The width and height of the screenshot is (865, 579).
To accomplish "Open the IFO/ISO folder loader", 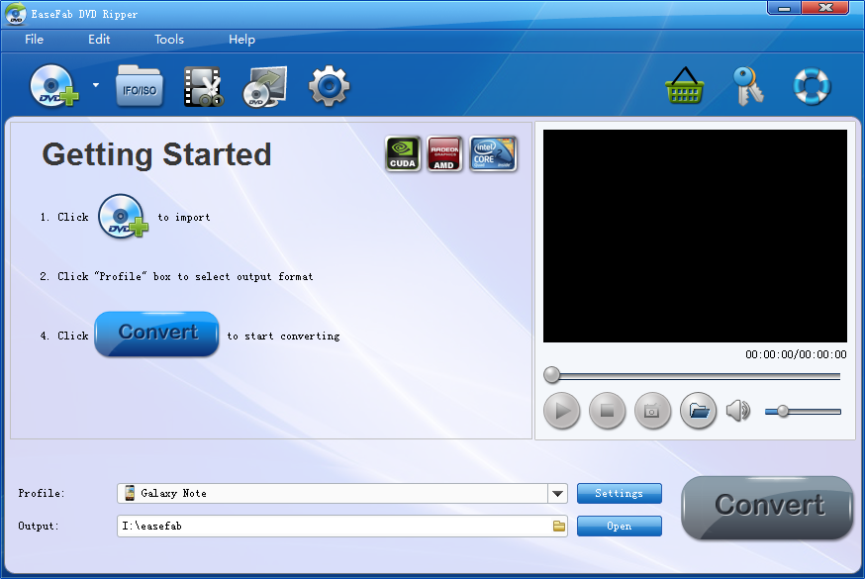I will coord(140,86).
